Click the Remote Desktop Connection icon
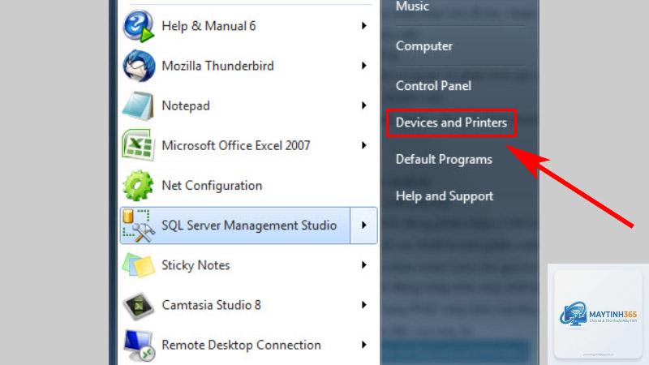Image resolution: width=649 pixels, height=365 pixels. tap(139, 346)
